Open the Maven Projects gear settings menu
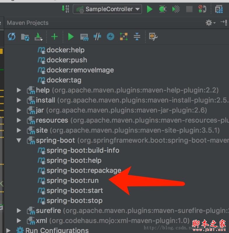 coord(210,23)
